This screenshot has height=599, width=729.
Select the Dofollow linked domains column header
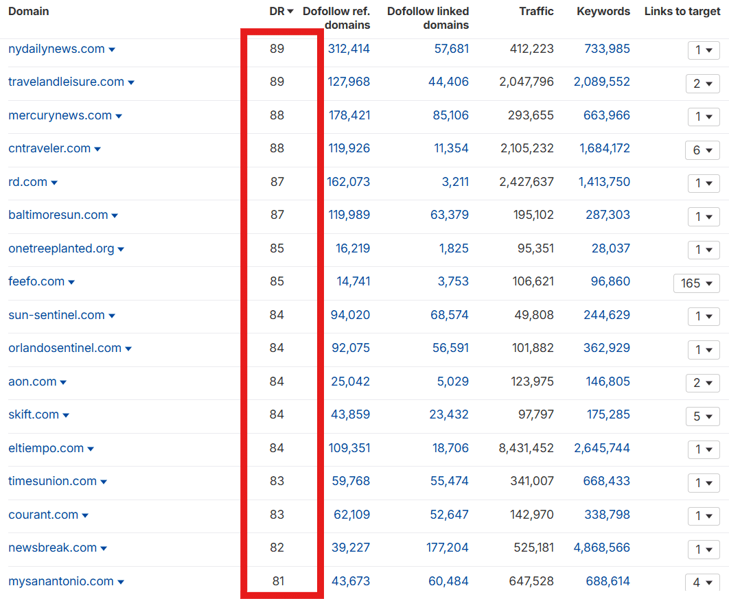pos(428,18)
